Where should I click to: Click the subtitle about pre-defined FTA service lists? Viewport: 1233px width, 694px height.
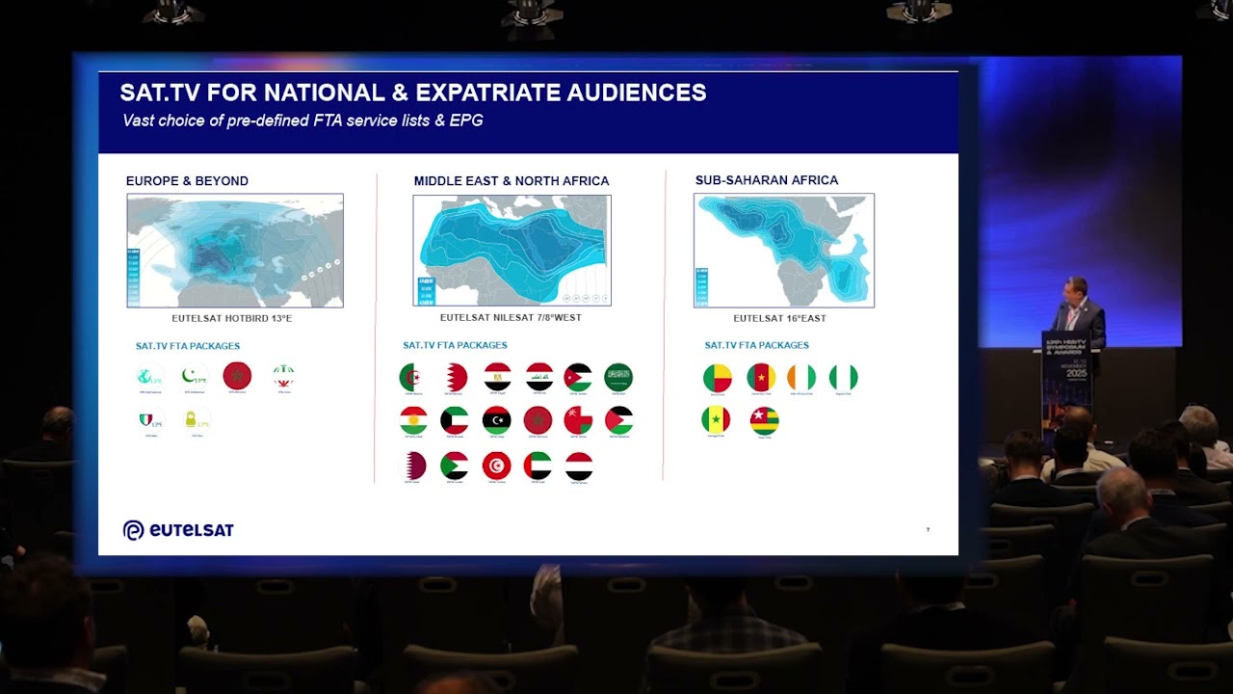pyautogui.click(x=302, y=121)
